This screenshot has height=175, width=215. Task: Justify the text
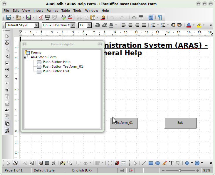point(144,25)
